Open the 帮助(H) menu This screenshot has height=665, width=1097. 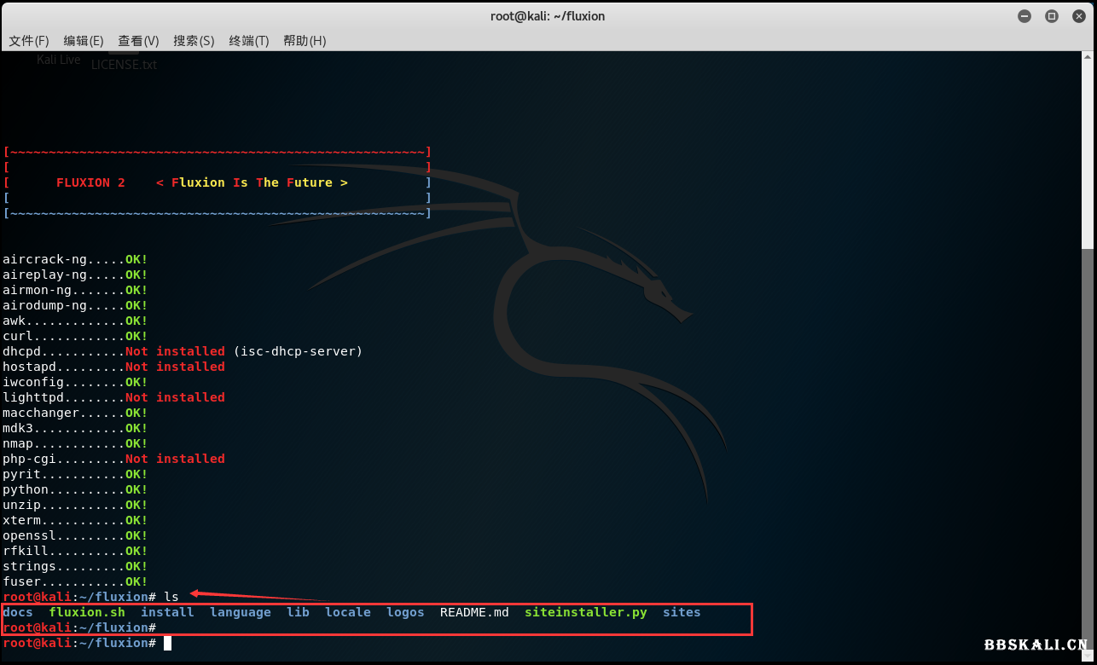tap(305, 41)
